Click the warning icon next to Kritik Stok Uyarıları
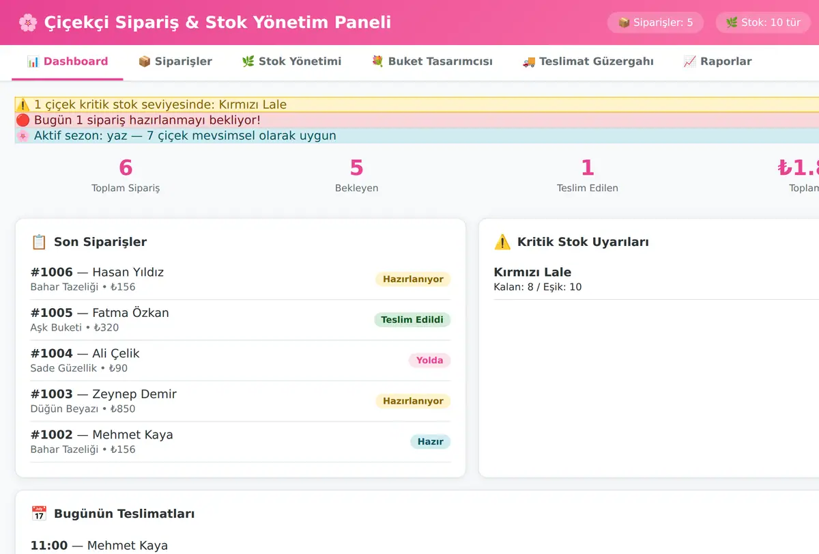819x554 pixels. 502,242
